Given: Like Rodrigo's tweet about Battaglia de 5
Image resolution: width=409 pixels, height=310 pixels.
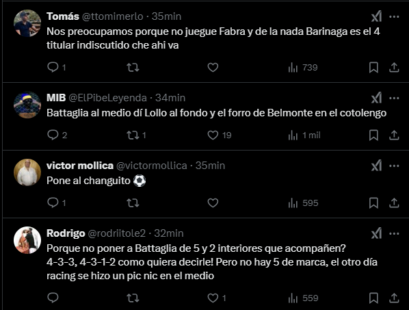Looking at the screenshot, I should pos(217,298).
